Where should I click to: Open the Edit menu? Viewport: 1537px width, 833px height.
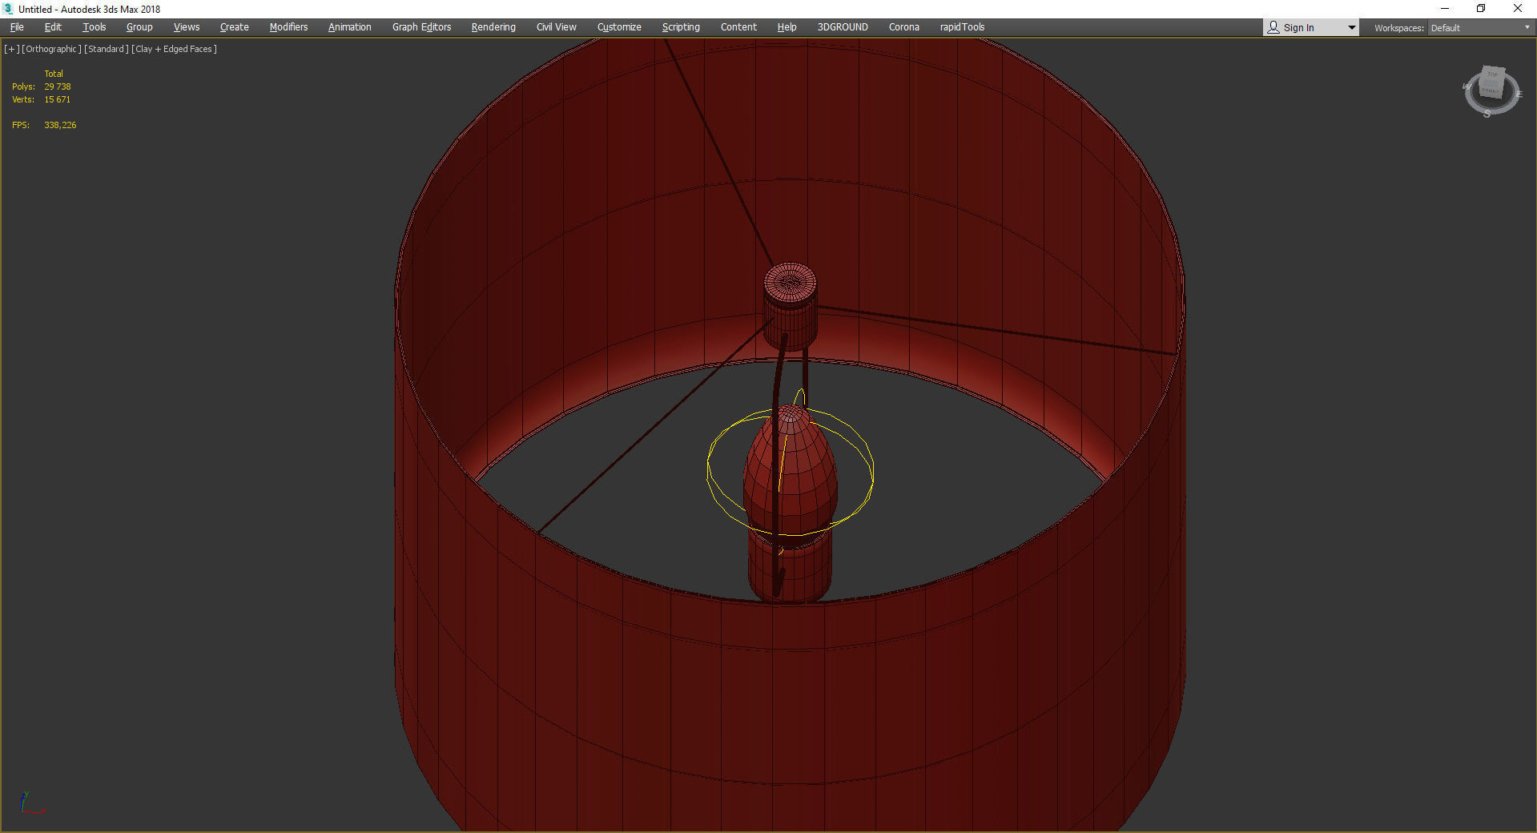(x=53, y=27)
